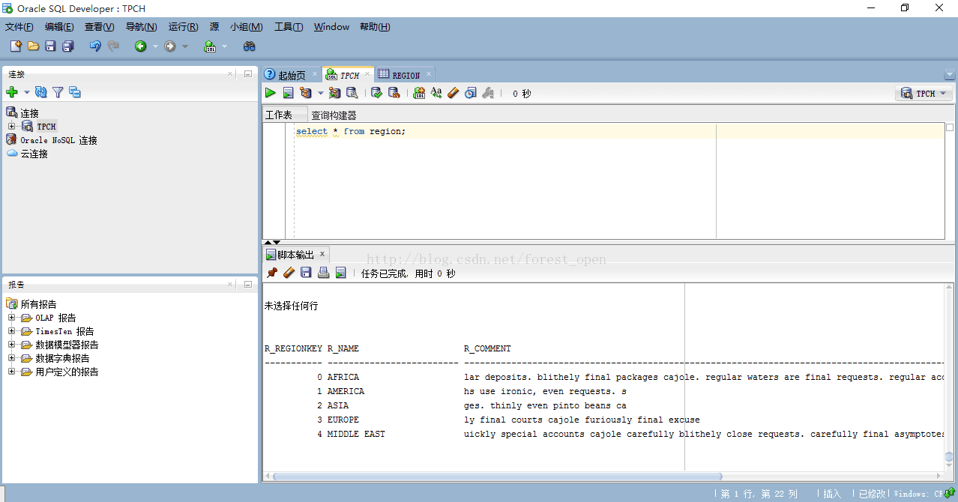The width and height of the screenshot is (958, 502).
Task: Minimize the 连接 panel
Action: tap(247, 73)
